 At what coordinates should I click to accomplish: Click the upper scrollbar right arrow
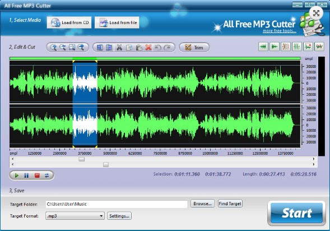click(314, 159)
